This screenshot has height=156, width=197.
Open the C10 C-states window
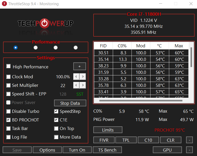tap(148, 140)
